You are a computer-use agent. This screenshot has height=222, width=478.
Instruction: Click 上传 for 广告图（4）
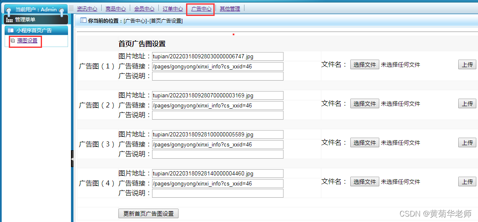pyautogui.click(x=467, y=182)
